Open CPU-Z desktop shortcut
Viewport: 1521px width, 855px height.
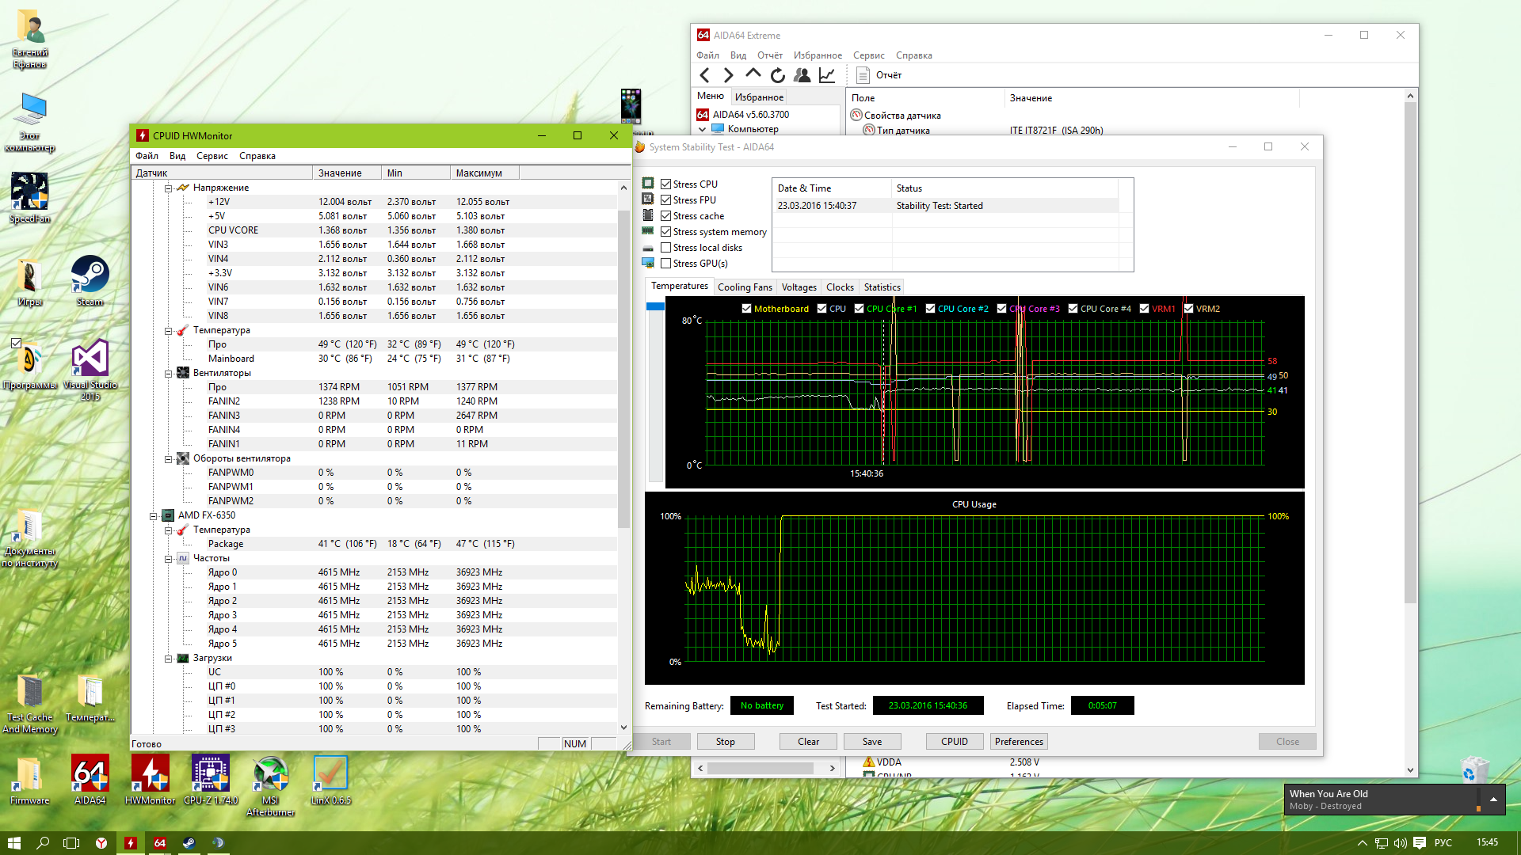click(210, 774)
